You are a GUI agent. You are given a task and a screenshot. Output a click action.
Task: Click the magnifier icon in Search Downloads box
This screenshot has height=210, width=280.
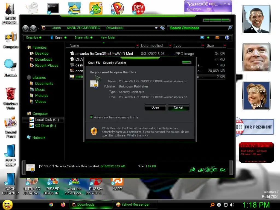point(230,28)
